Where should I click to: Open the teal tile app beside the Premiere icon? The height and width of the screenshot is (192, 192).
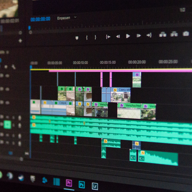[57, 182]
